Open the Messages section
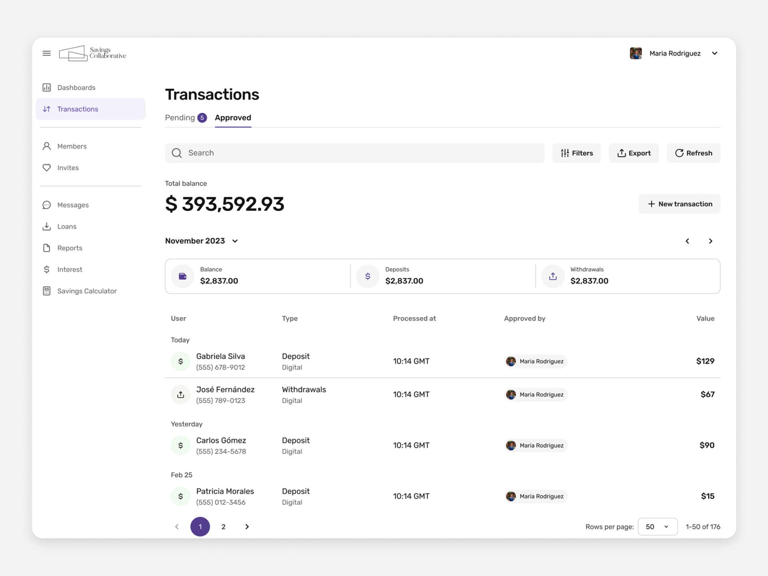 coord(73,205)
